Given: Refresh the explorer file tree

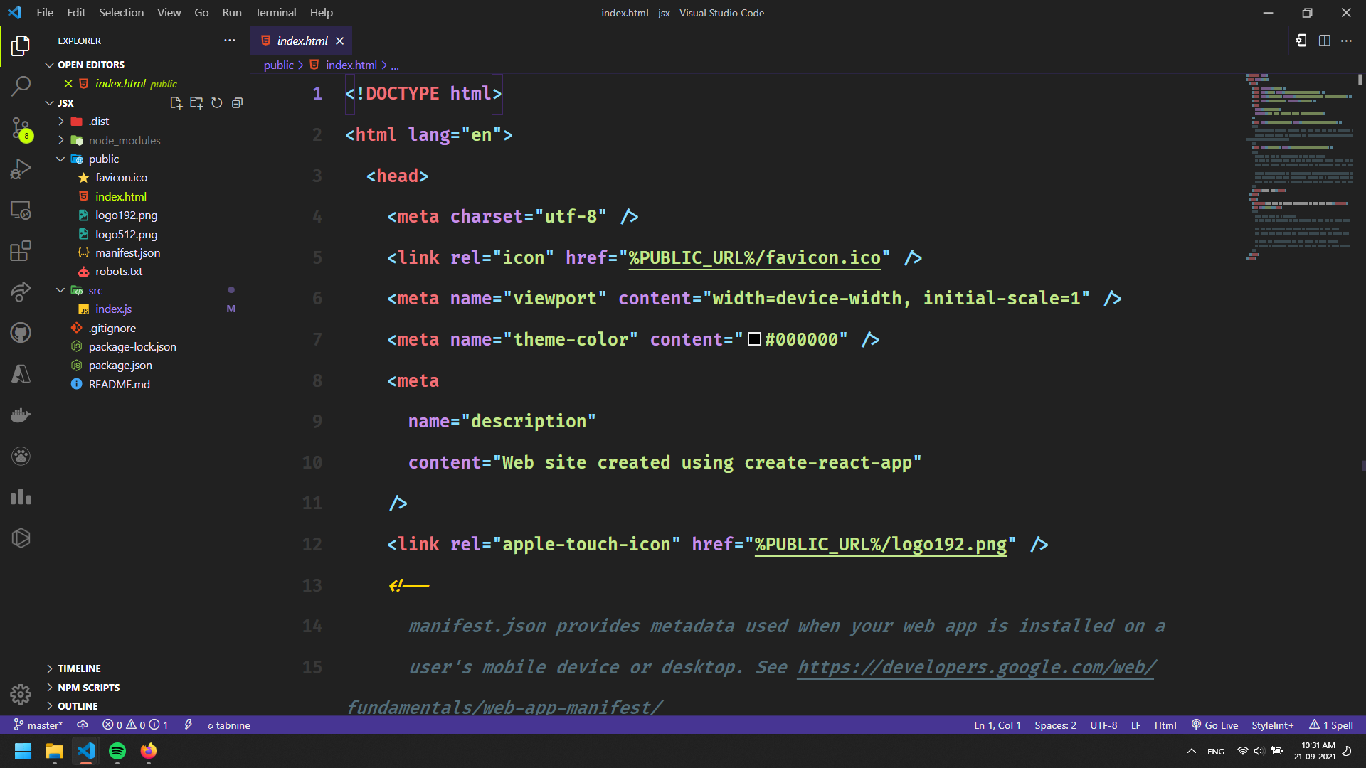Looking at the screenshot, I should (217, 103).
